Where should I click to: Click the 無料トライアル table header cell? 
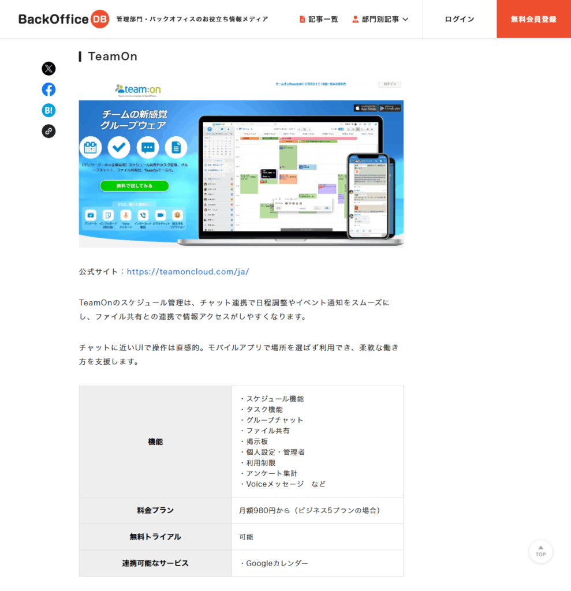click(x=155, y=537)
